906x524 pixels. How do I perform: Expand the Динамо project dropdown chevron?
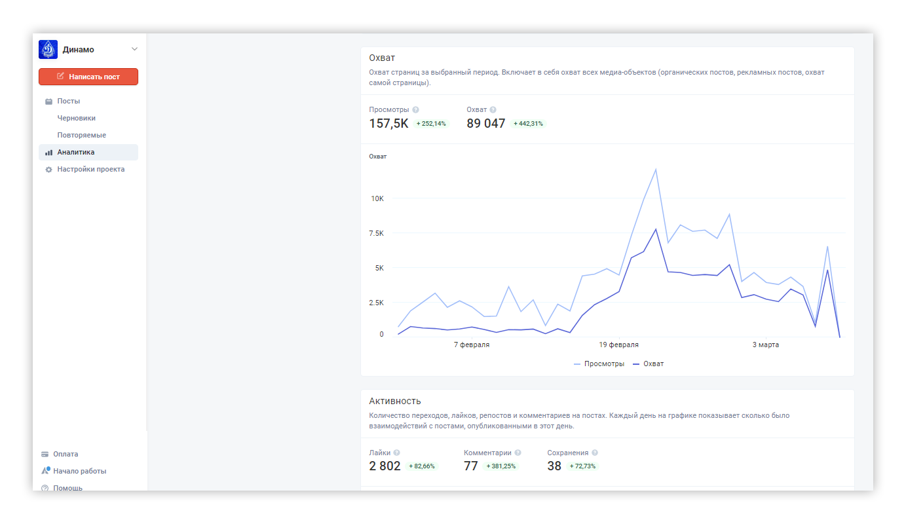134,49
